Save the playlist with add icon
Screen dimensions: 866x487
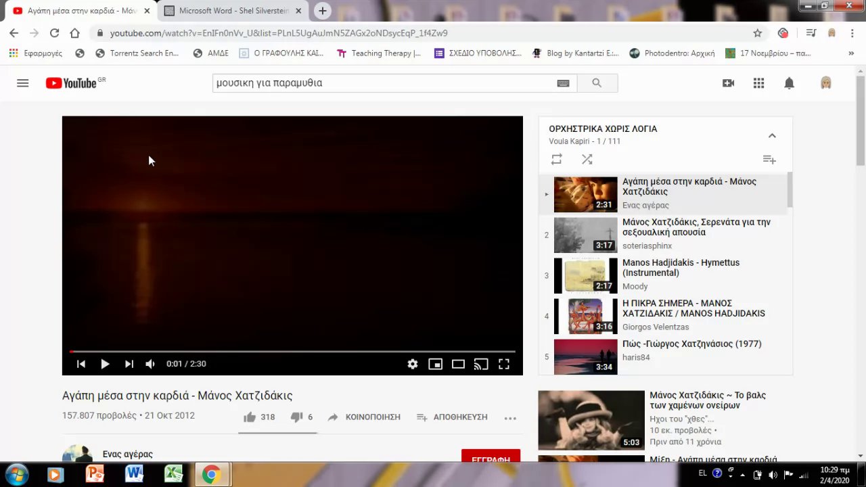(x=769, y=160)
